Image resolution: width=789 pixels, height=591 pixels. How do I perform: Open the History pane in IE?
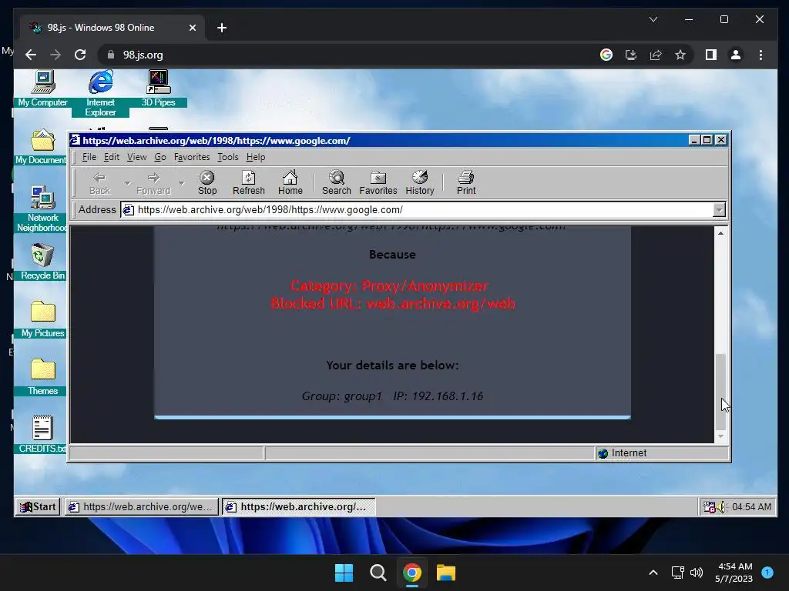click(420, 183)
